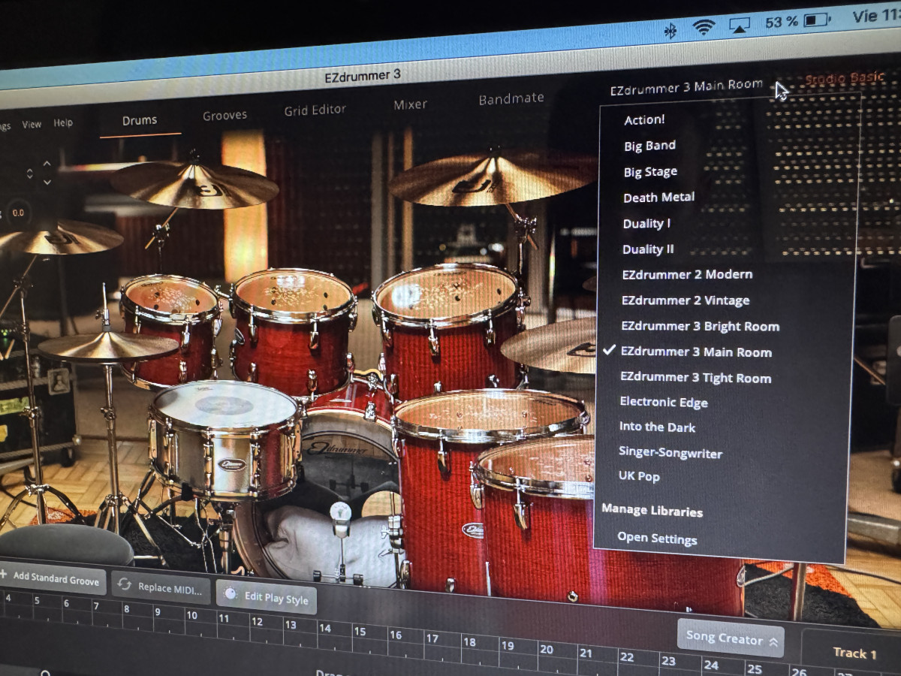The image size is (901, 676).
Task: Click the plus icon on Add Standard Groove
Action: (4, 575)
